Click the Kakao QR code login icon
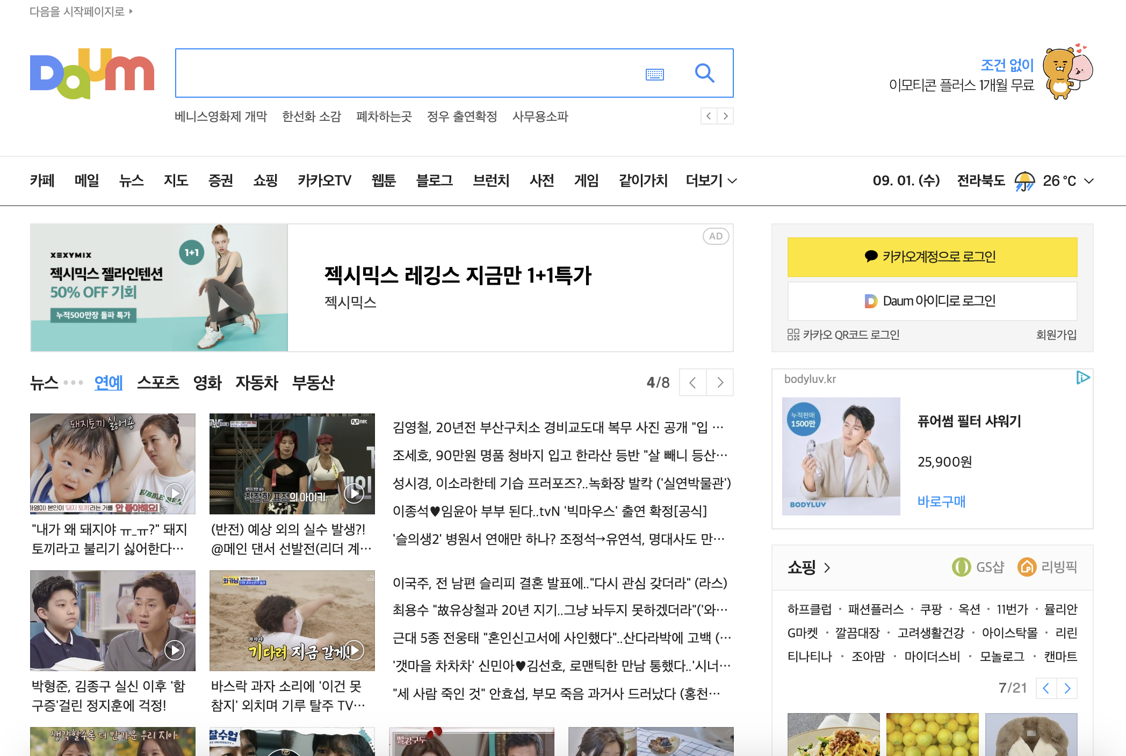Screen dimensions: 1126x756 pos(793,335)
